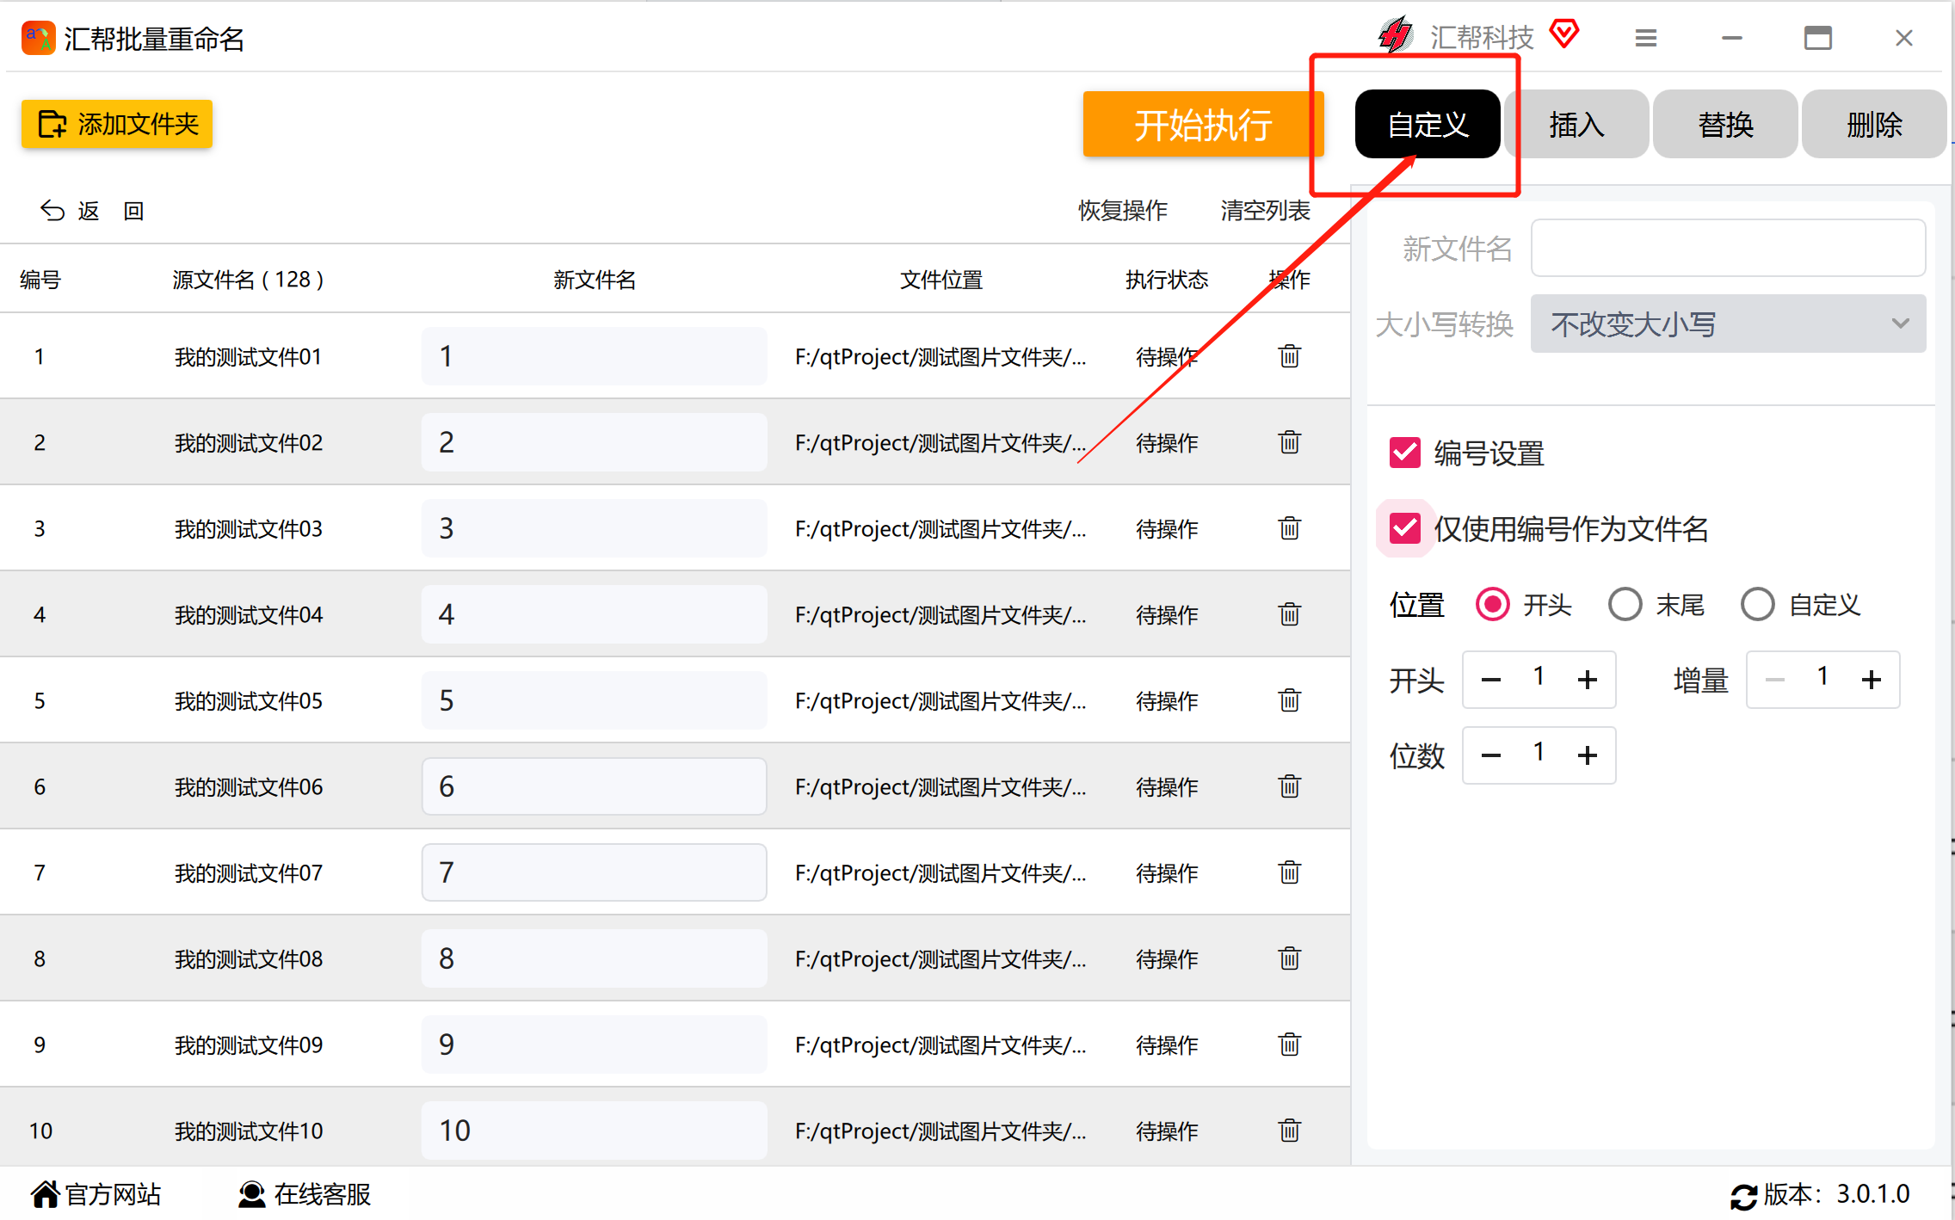
Task: Open 官方网站 home link
Action: (96, 1194)
